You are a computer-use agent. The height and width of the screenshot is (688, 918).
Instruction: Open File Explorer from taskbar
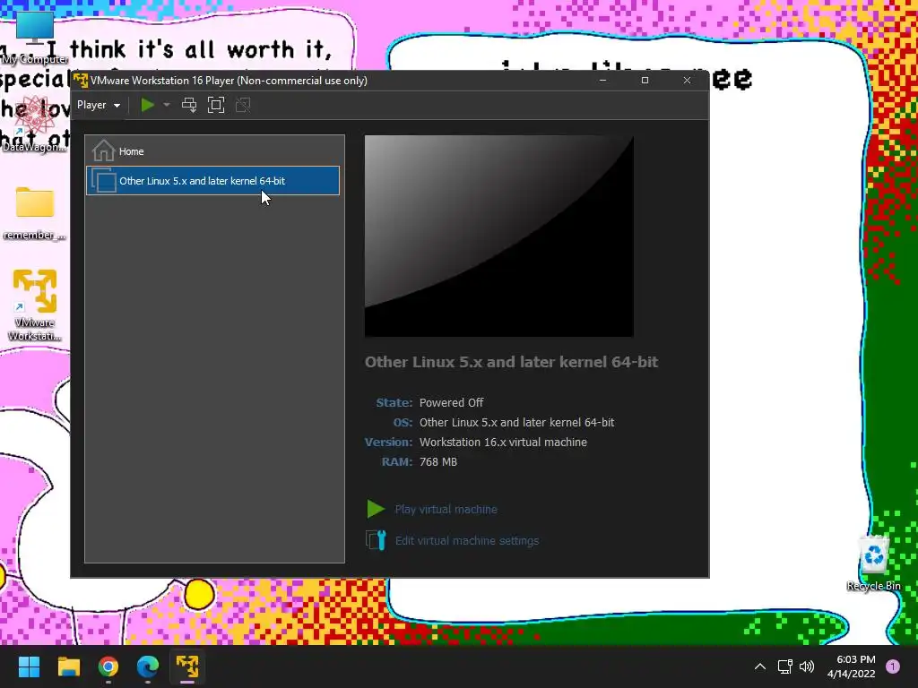tap(69, 666)
